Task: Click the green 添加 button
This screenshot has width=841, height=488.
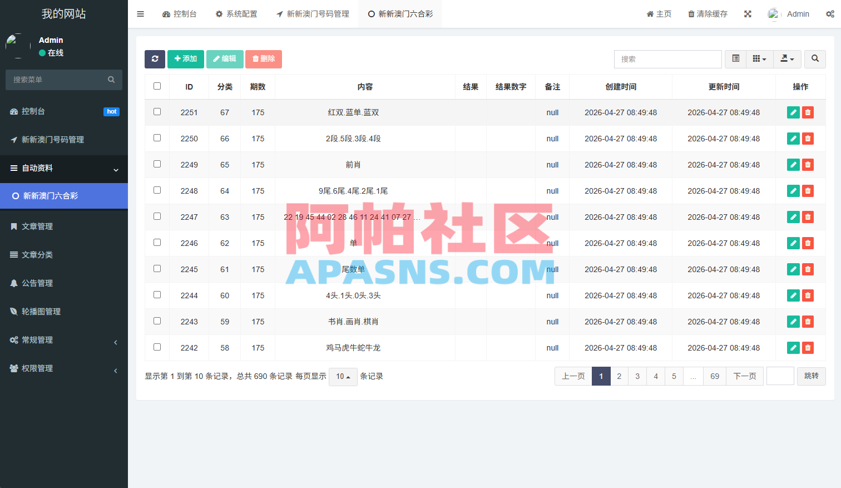Action: coord(186,59)
